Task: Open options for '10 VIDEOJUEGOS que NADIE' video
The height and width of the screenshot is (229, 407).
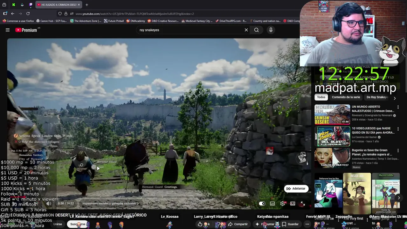Action: pyautogui.click(x=398, y=129)
